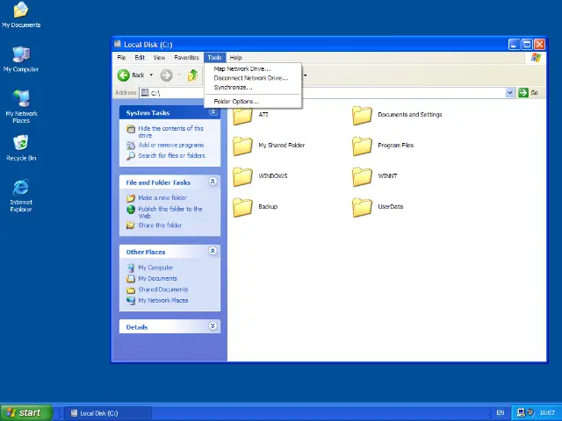Select the Program Files folder icon
The height and width of the screenshot is (421, 562).
[x=362, y=146]
